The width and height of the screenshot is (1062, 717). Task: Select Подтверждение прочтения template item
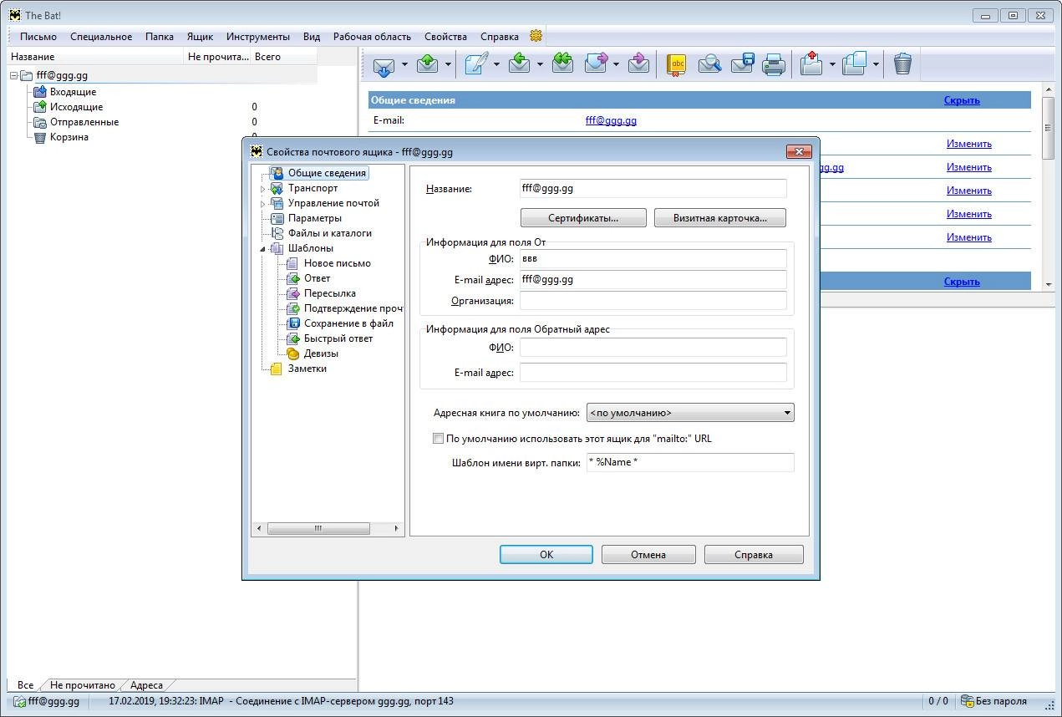[353, 308]
